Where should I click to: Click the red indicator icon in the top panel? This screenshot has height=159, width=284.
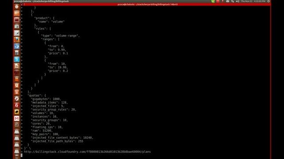pos(218,1)
